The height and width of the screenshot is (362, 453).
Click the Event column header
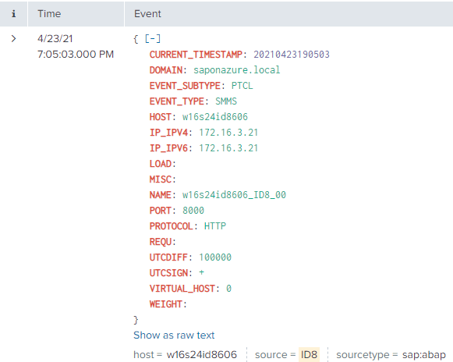pyautogui.click(x=147, y=13)
